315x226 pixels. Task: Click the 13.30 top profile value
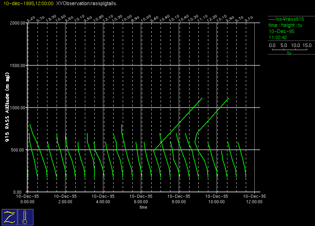pyautogui.click(x=51, y=18)
